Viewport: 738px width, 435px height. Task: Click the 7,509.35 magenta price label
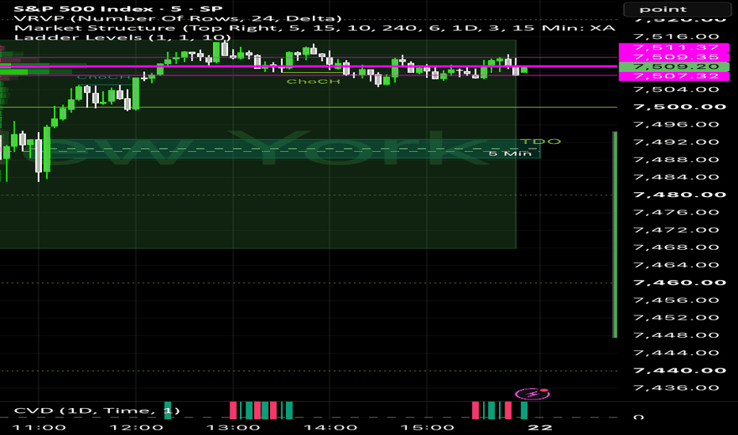pyautogui.click(x=674, y=57)
